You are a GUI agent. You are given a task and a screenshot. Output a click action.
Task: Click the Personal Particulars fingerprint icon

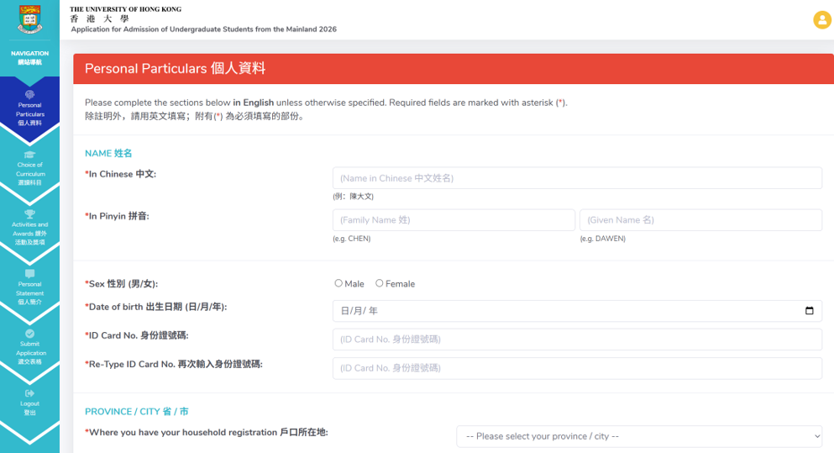click(30, 95)
